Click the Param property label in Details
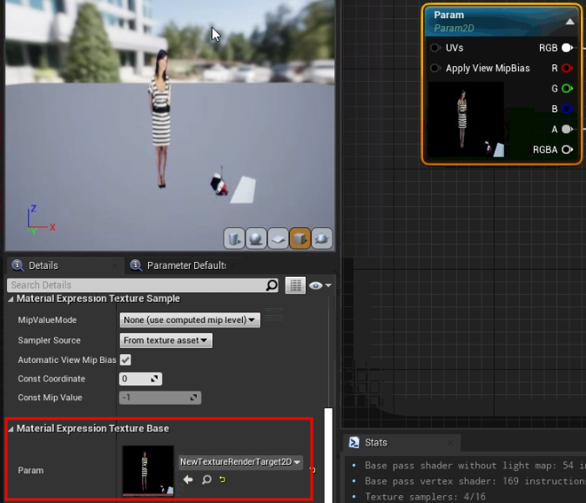This screenshot has height=503, width=586. [30, 471]
